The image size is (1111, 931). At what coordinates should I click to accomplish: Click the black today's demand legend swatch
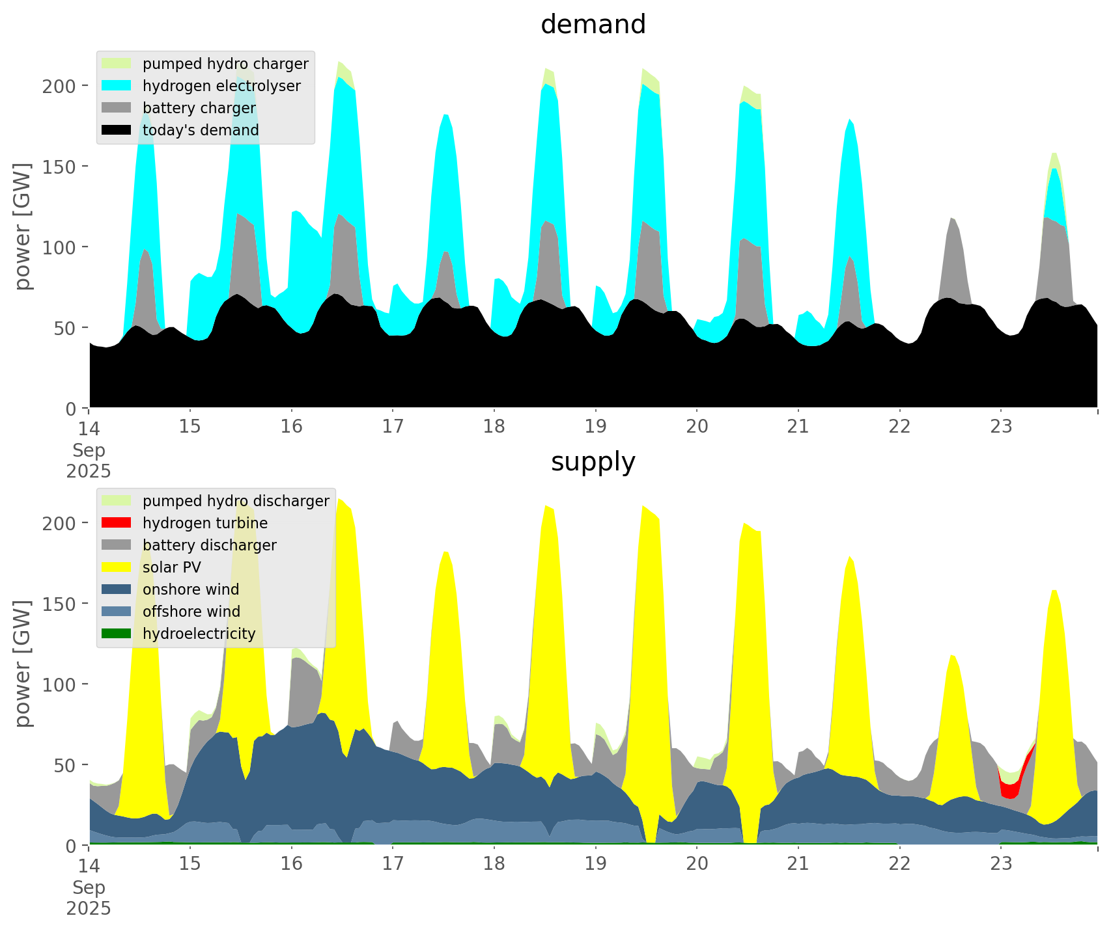coord(117,130)
